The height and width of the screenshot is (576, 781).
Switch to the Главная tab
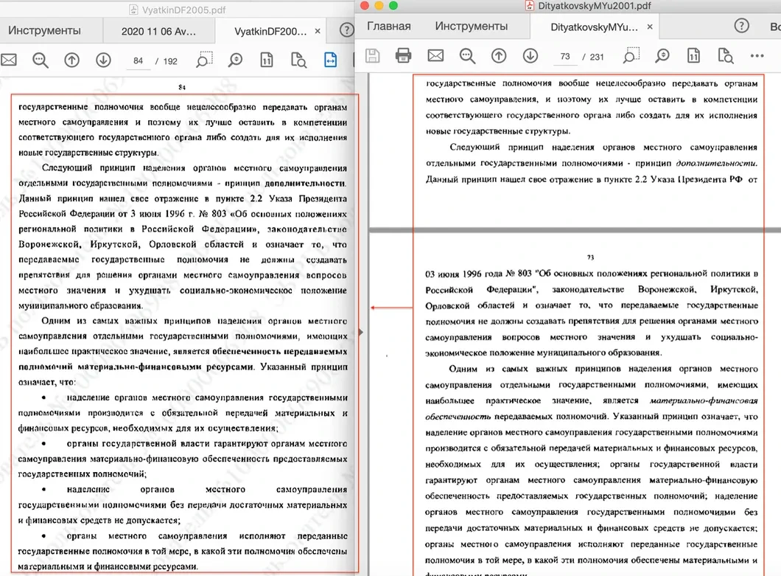point(388,27)
